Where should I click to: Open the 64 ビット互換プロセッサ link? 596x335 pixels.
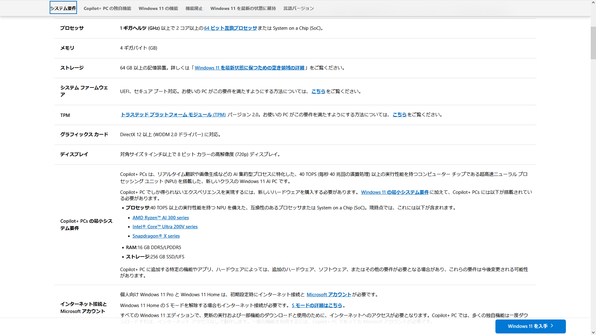pos(230,28)
